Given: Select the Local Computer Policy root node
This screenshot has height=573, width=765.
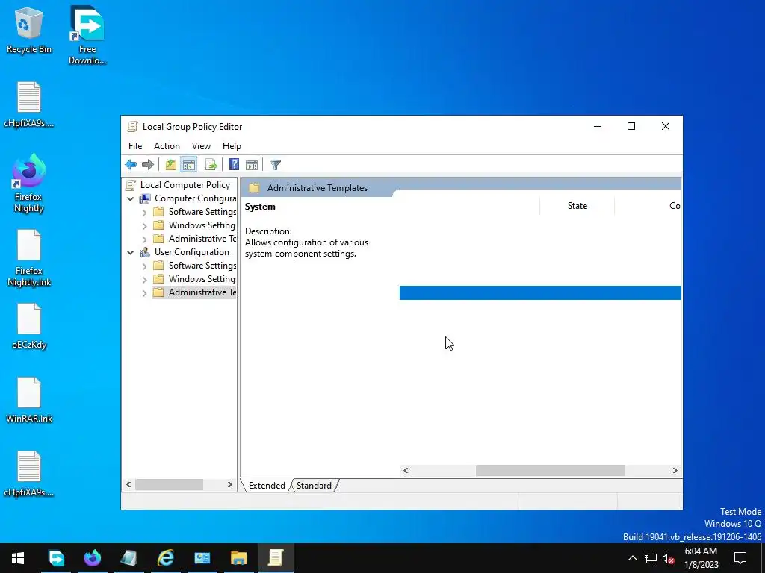Looking at the screenshot, I should [x=185, y=185].
